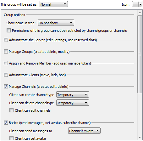Enable 'Administrate Clients' checkbox
This screenshot has height=141, width=143.
click(6, 75)
